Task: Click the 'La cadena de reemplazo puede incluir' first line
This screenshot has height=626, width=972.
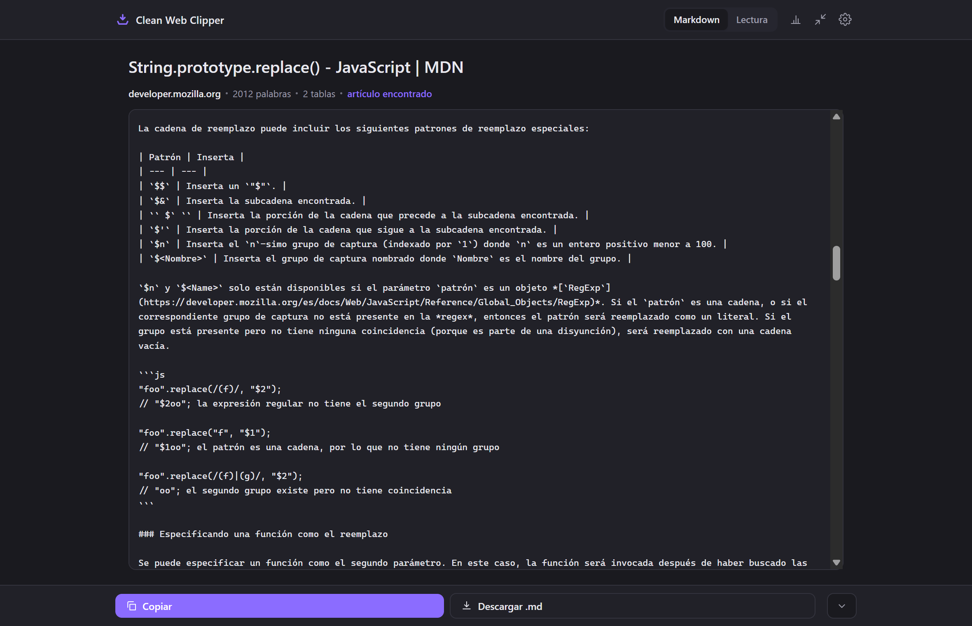Action: (364, 128)
